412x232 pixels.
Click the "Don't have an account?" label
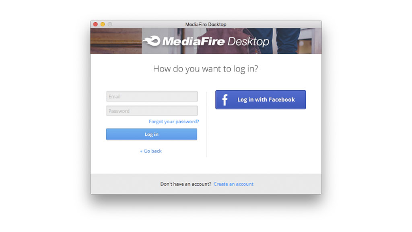pos(186,184)
